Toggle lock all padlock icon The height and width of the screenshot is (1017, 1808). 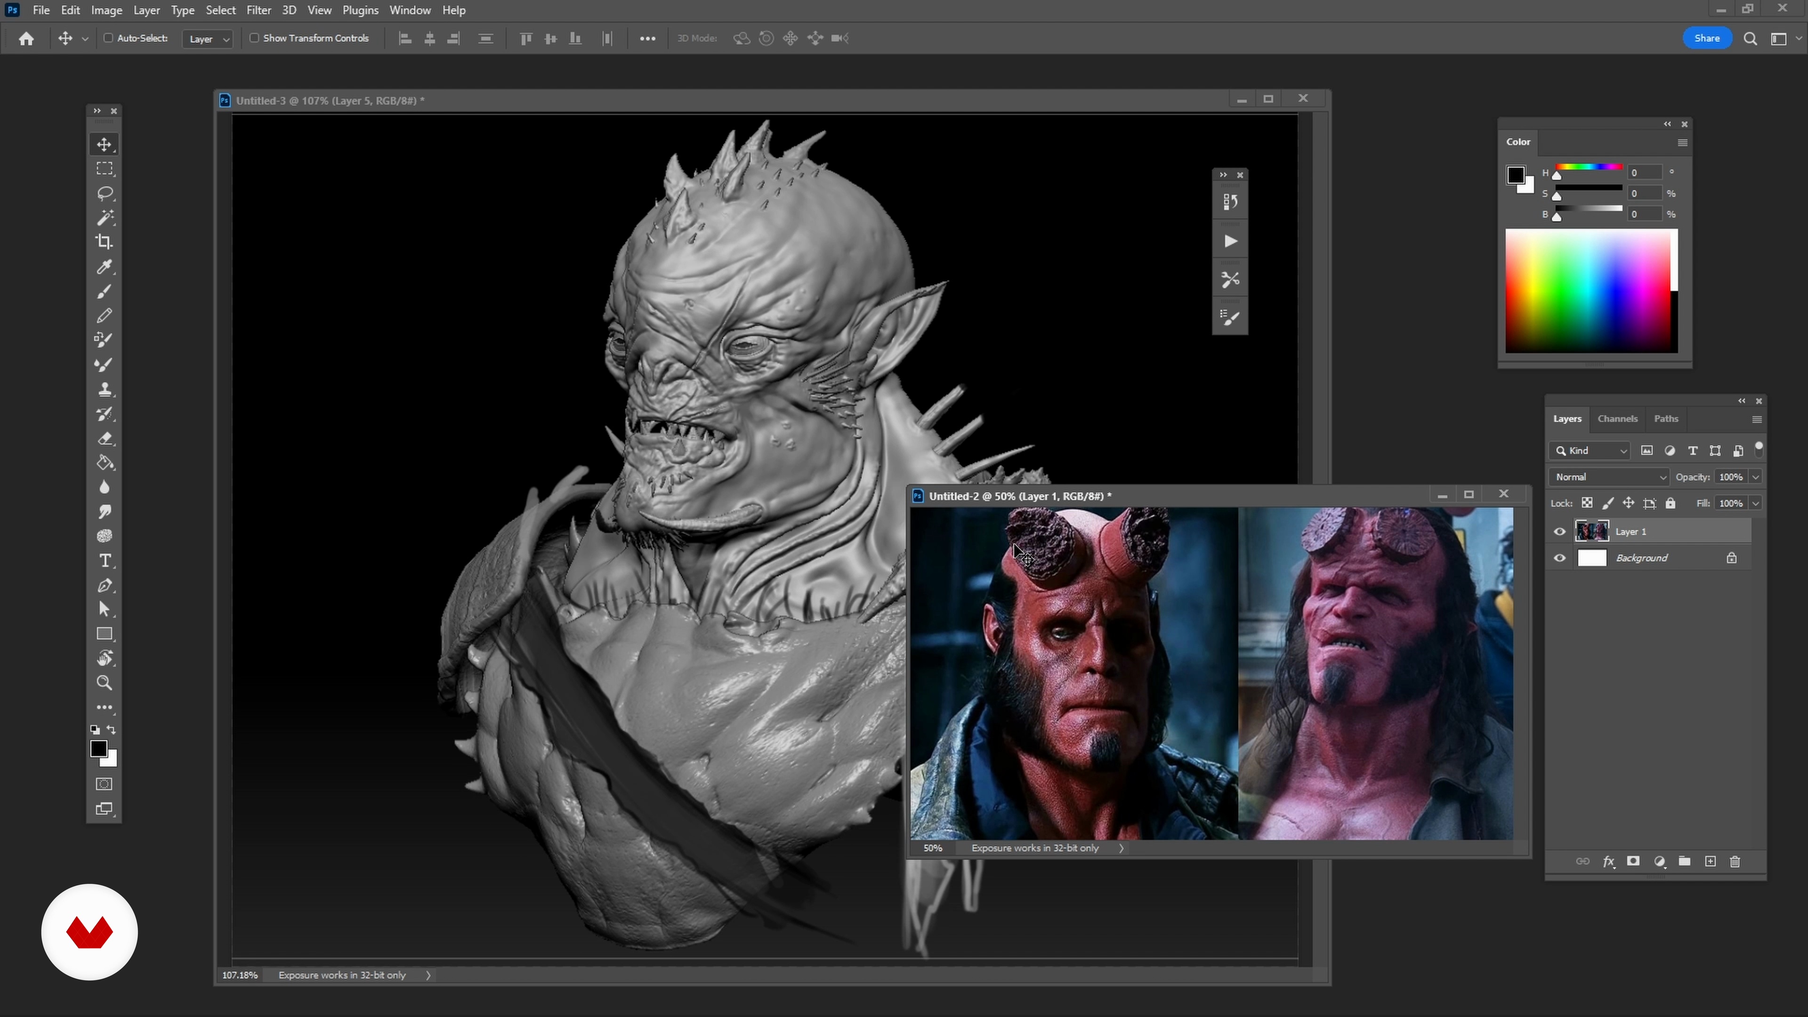point(1671,503)
